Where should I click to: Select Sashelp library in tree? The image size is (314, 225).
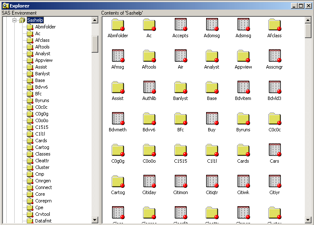click(35, 20)
